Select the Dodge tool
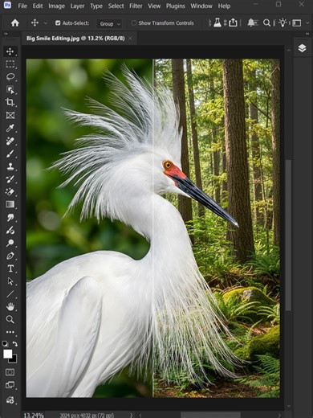 [10, 243]
